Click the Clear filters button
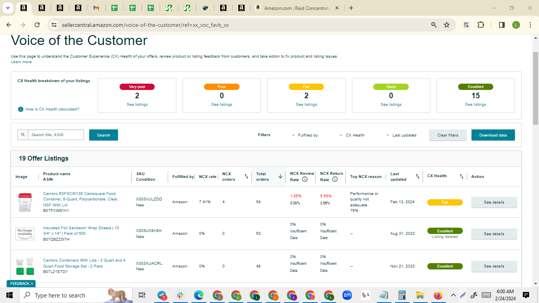Image resolution: width=539 pixels, height=303 pixels. click(x=448, y=135)
